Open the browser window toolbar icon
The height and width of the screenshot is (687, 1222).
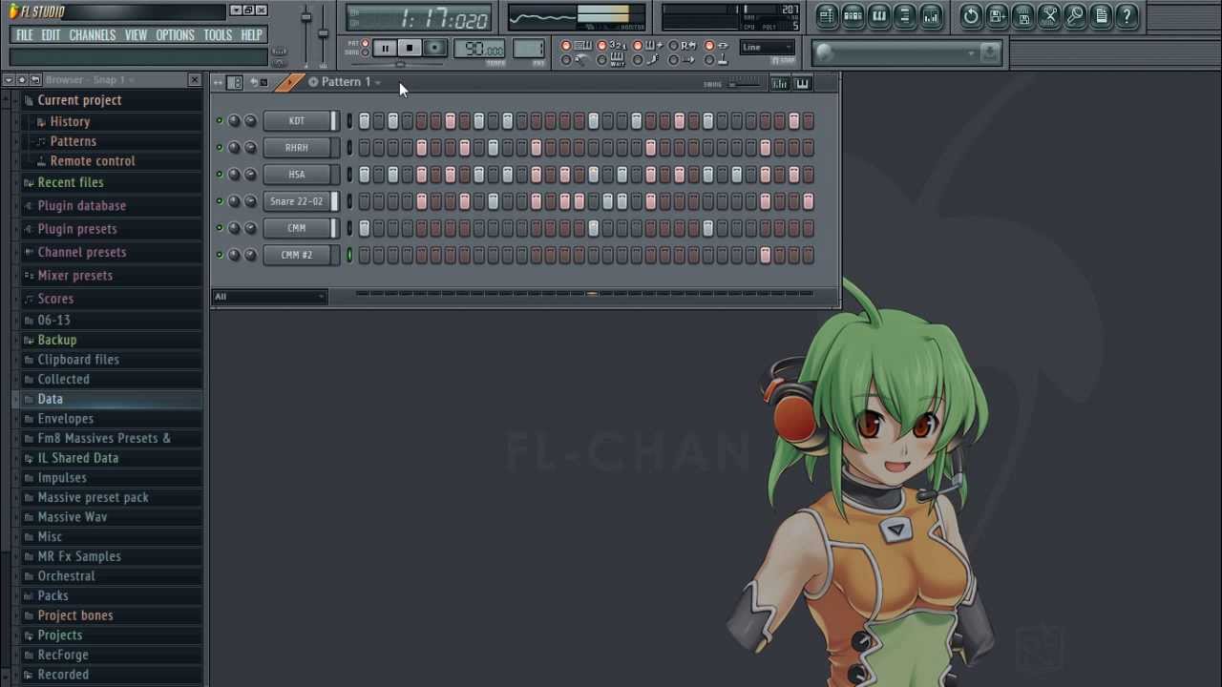coord(905,16)
